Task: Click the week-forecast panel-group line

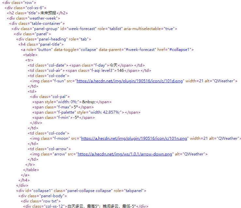Action: 94,29
